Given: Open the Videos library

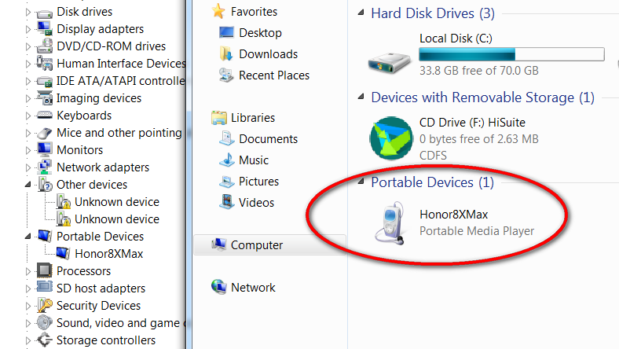Looking at the screenshot, I should (256, 202).
